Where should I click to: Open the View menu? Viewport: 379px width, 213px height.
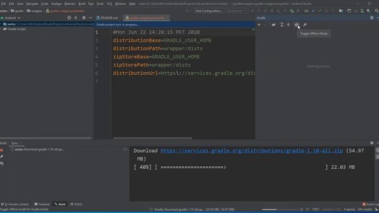(x=20, y=4)
